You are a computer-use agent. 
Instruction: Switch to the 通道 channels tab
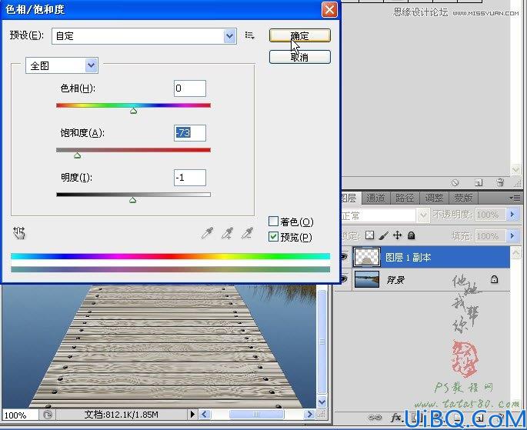point(375,198)
